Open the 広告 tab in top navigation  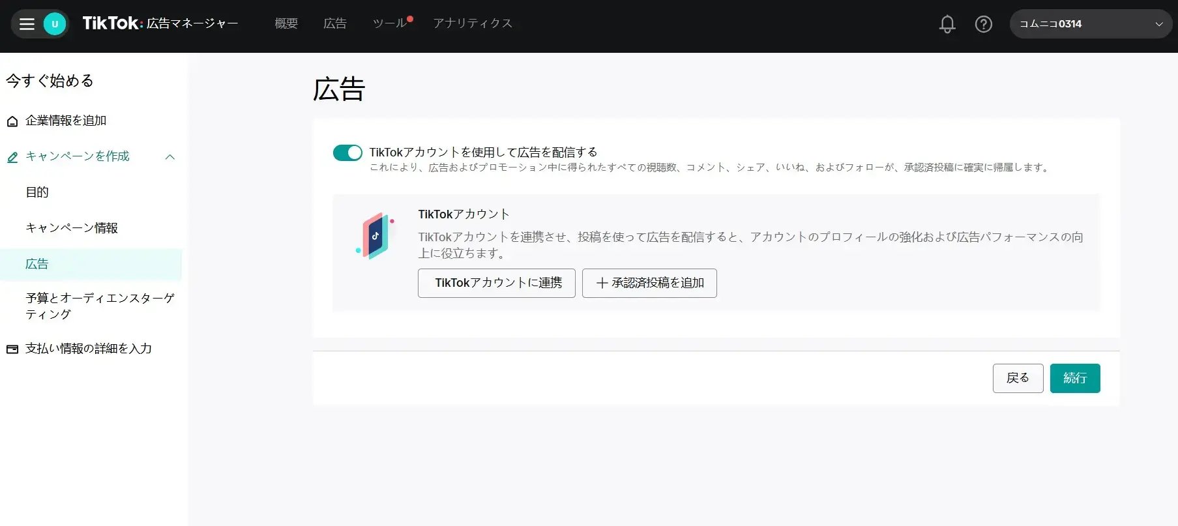(335, 23)
